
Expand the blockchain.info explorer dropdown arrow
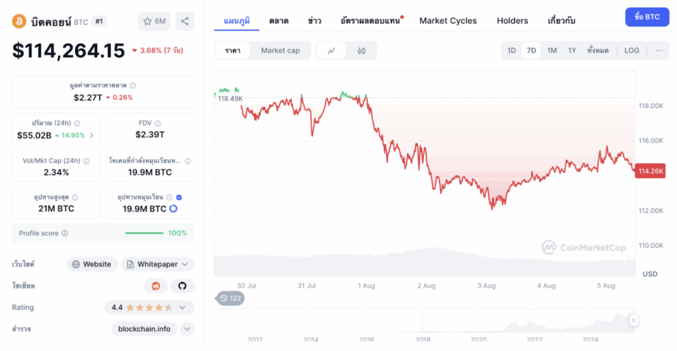tap(187, 329)
